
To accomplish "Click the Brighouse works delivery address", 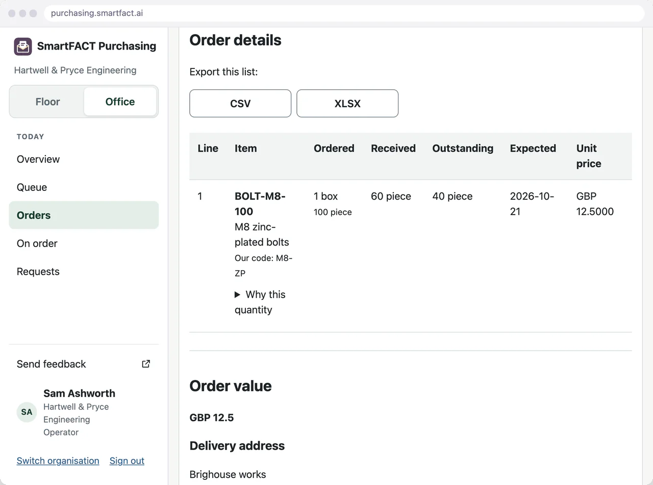I will pos(228,474).
